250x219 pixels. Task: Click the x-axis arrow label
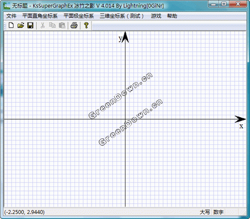pos(241,126)
